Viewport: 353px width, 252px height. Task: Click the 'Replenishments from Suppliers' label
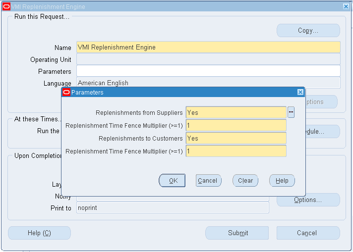pos(139,112)
